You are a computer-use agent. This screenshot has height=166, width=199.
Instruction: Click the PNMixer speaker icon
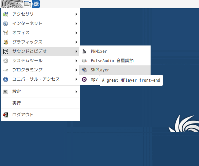tap(84, 51)
